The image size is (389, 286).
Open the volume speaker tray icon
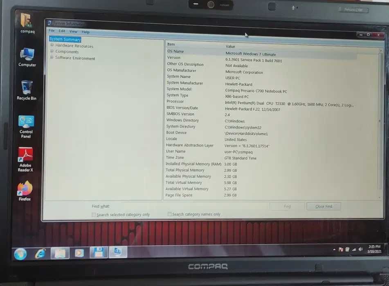(360, 249)
